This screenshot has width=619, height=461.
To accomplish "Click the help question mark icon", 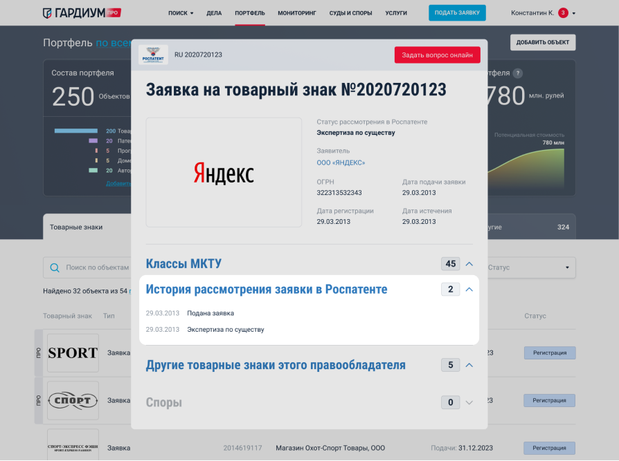I will click(x=518, y=73).
